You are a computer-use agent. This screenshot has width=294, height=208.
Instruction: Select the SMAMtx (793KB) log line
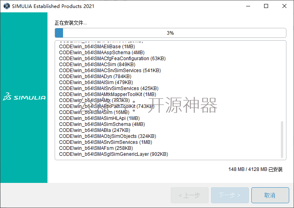coord(94,100)
